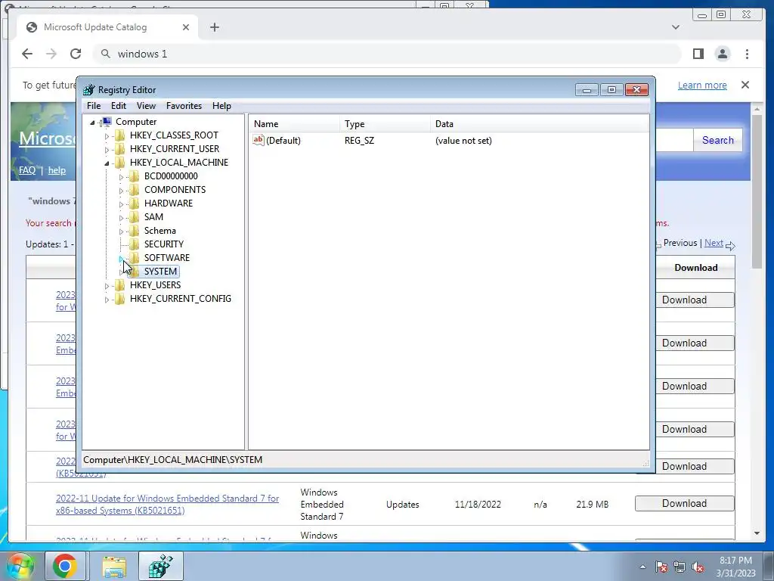Open Windows Explorer from the taskbar

click(x=114, y=566)
